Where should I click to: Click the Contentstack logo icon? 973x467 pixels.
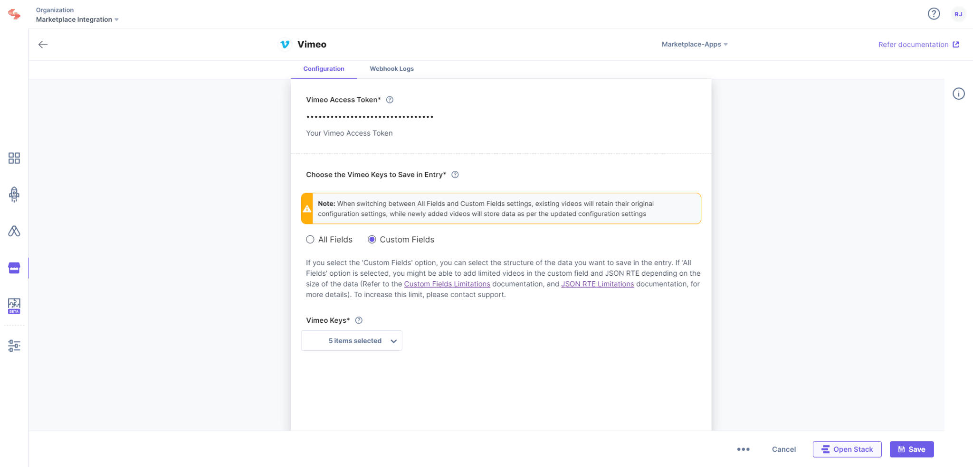(14, 14)
